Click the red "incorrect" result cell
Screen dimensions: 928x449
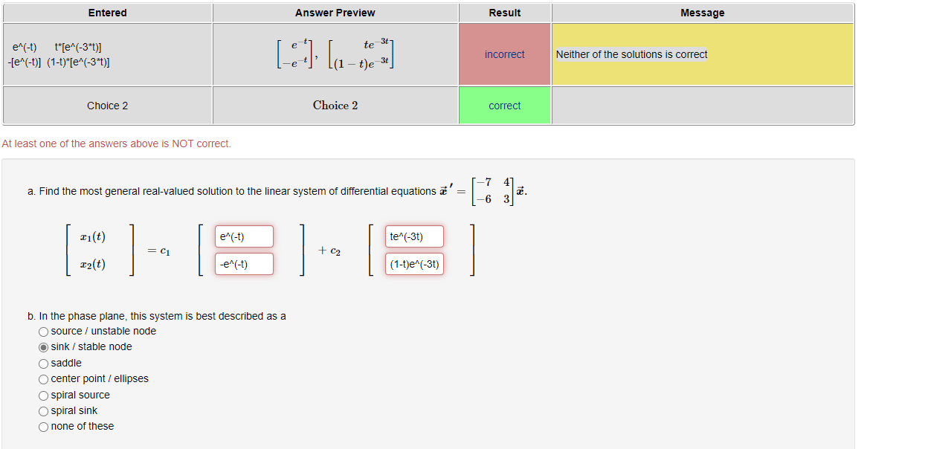click(504, 54)
